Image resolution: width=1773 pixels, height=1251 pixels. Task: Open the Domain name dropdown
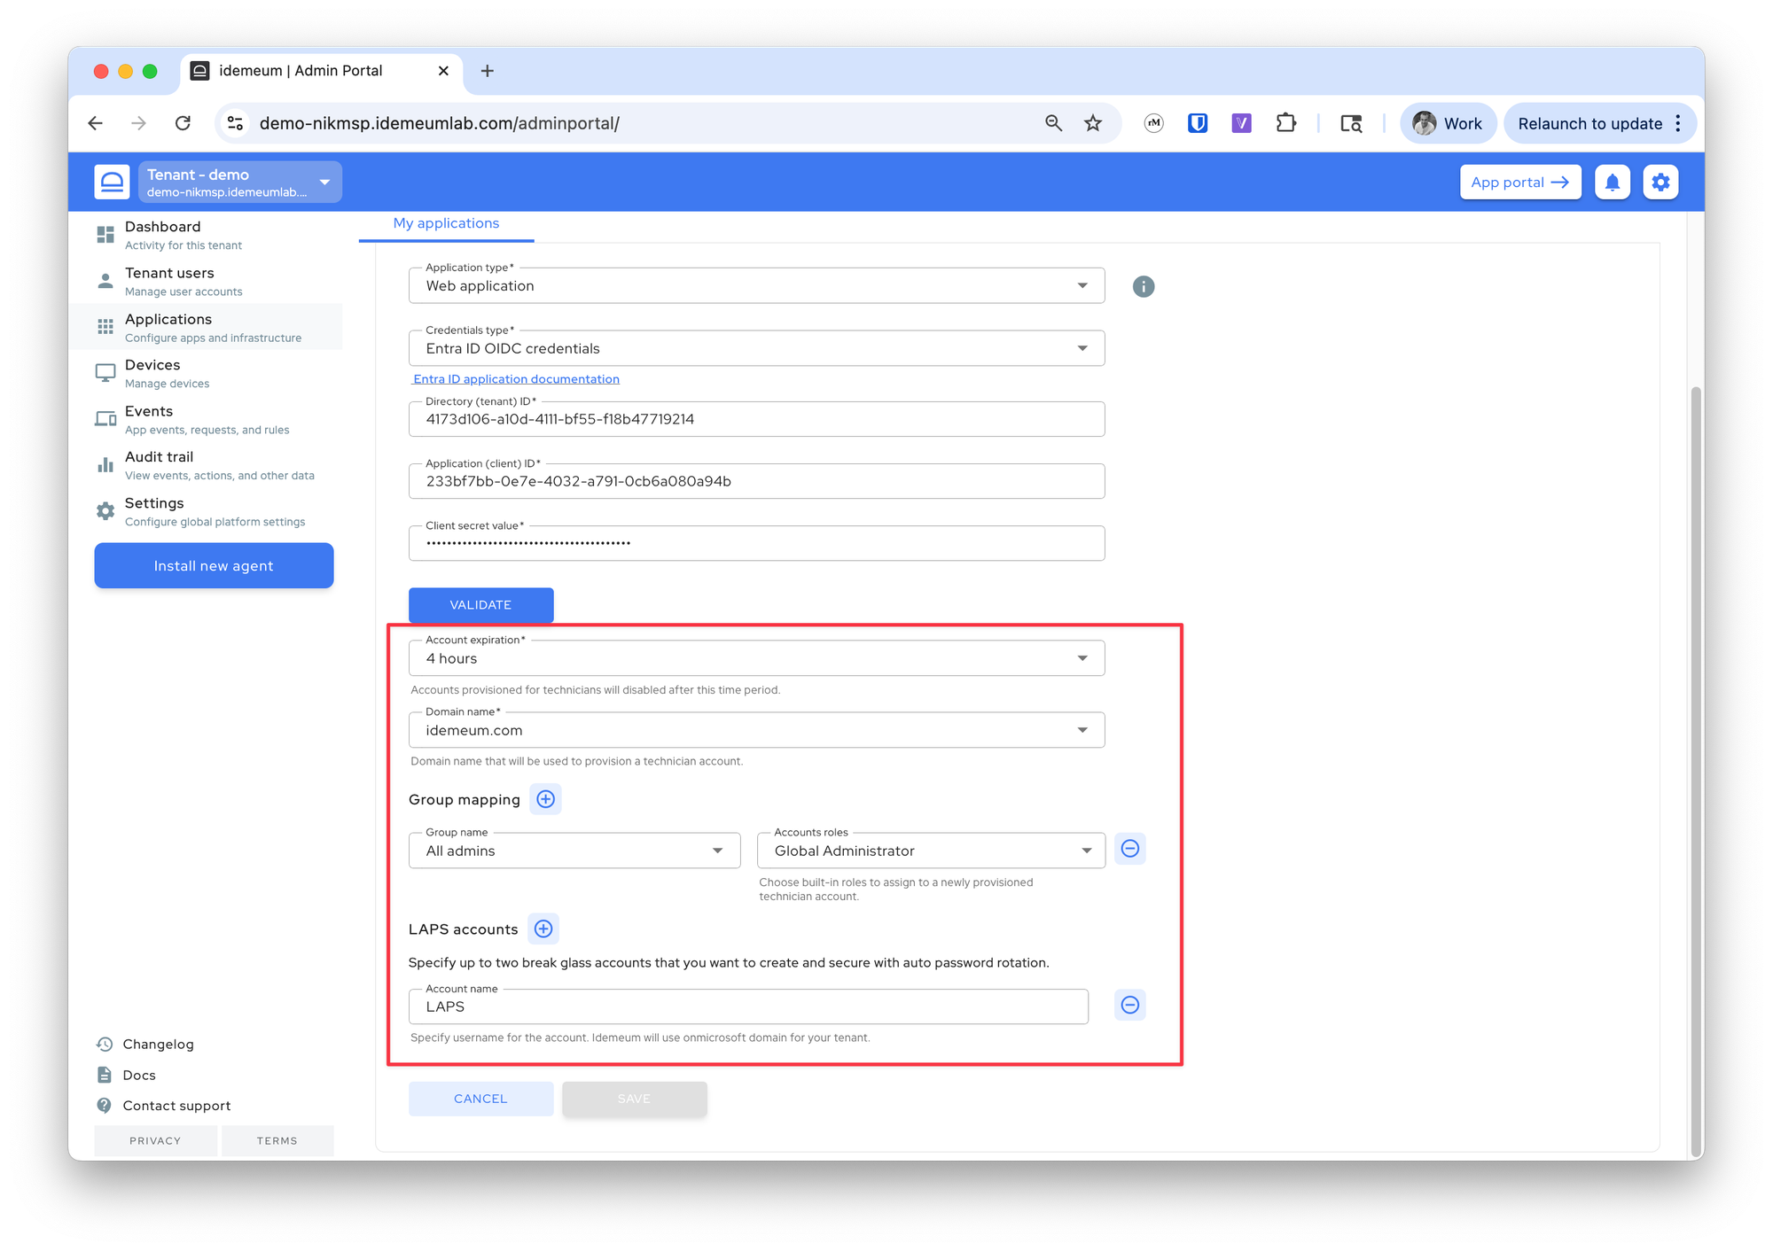(756, 730)
